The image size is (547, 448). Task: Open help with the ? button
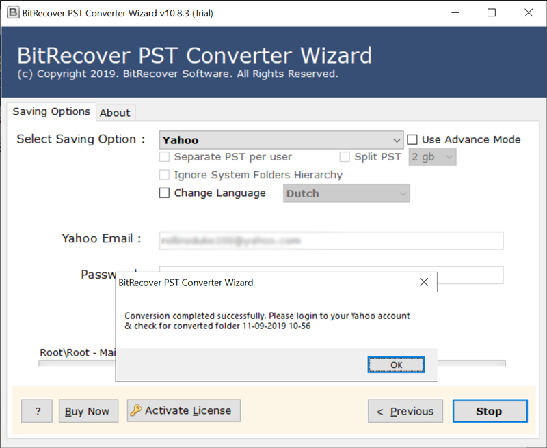coord(37,411)
